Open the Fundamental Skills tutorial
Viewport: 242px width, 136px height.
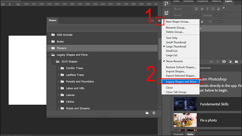click(214, 104)
